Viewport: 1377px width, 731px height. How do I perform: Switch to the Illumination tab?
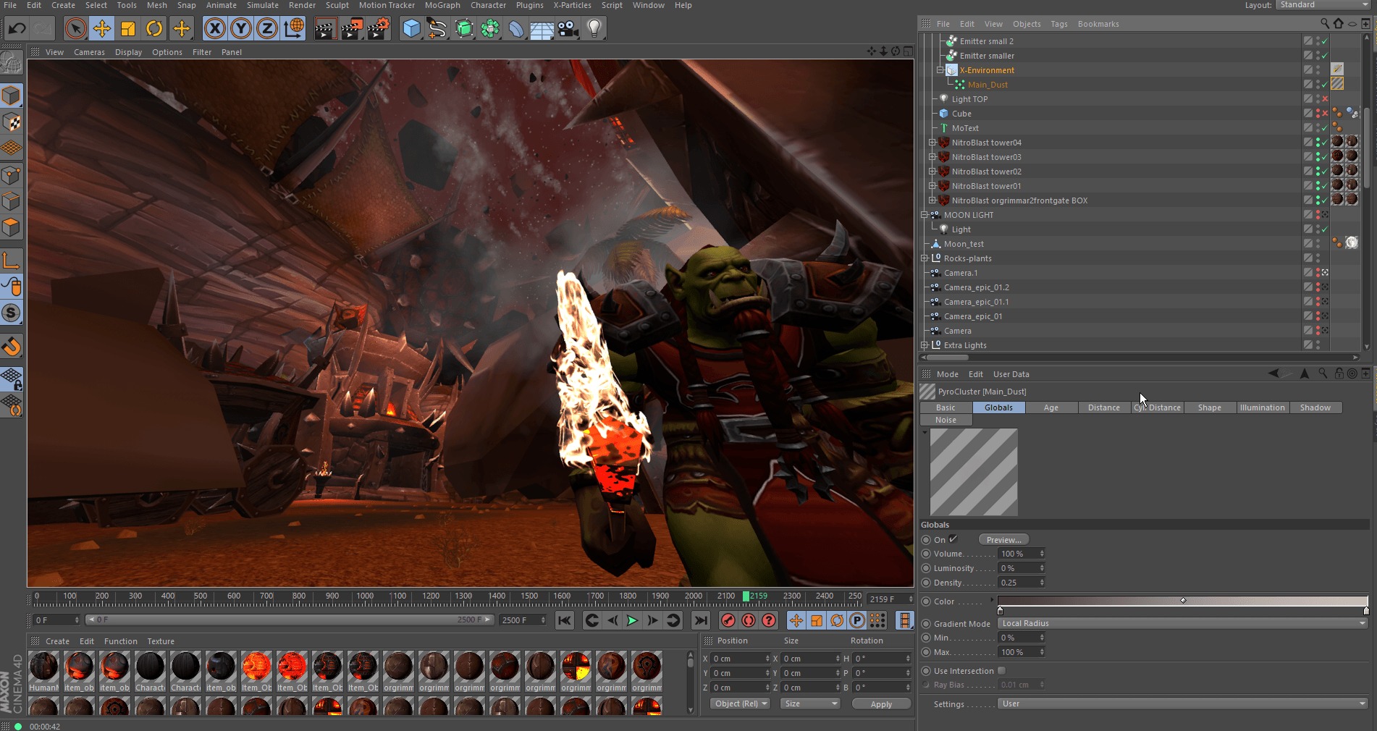(x=1263, y=407)
